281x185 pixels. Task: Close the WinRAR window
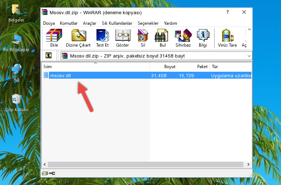pyautogui.click(x=244, y=12)
